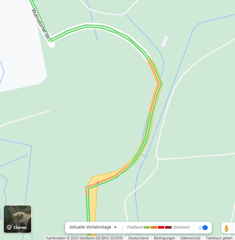Open the Bedingungen terms link
This screenshot has height=240, width=235.
coord(164,238)
